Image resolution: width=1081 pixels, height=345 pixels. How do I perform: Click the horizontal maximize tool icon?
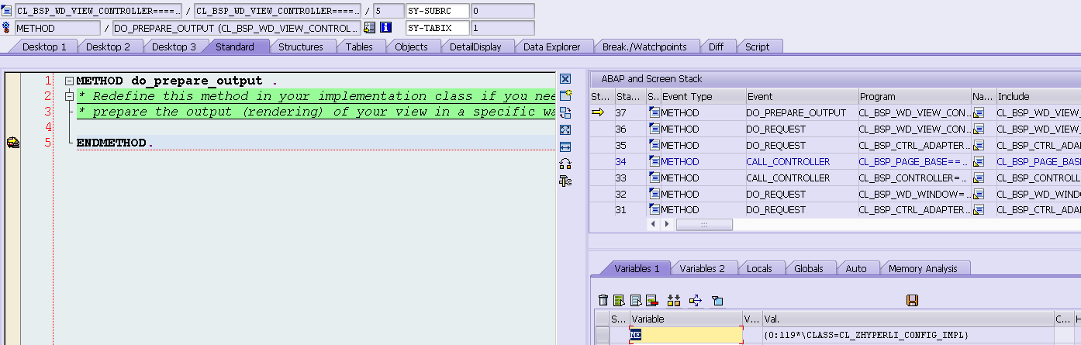tap(565, 147)
